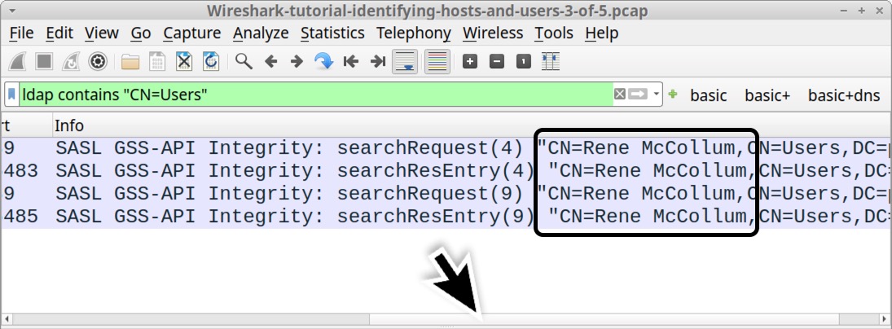Open the window menu in title bar
Screen dimensions: 892x329
point(12,11)
